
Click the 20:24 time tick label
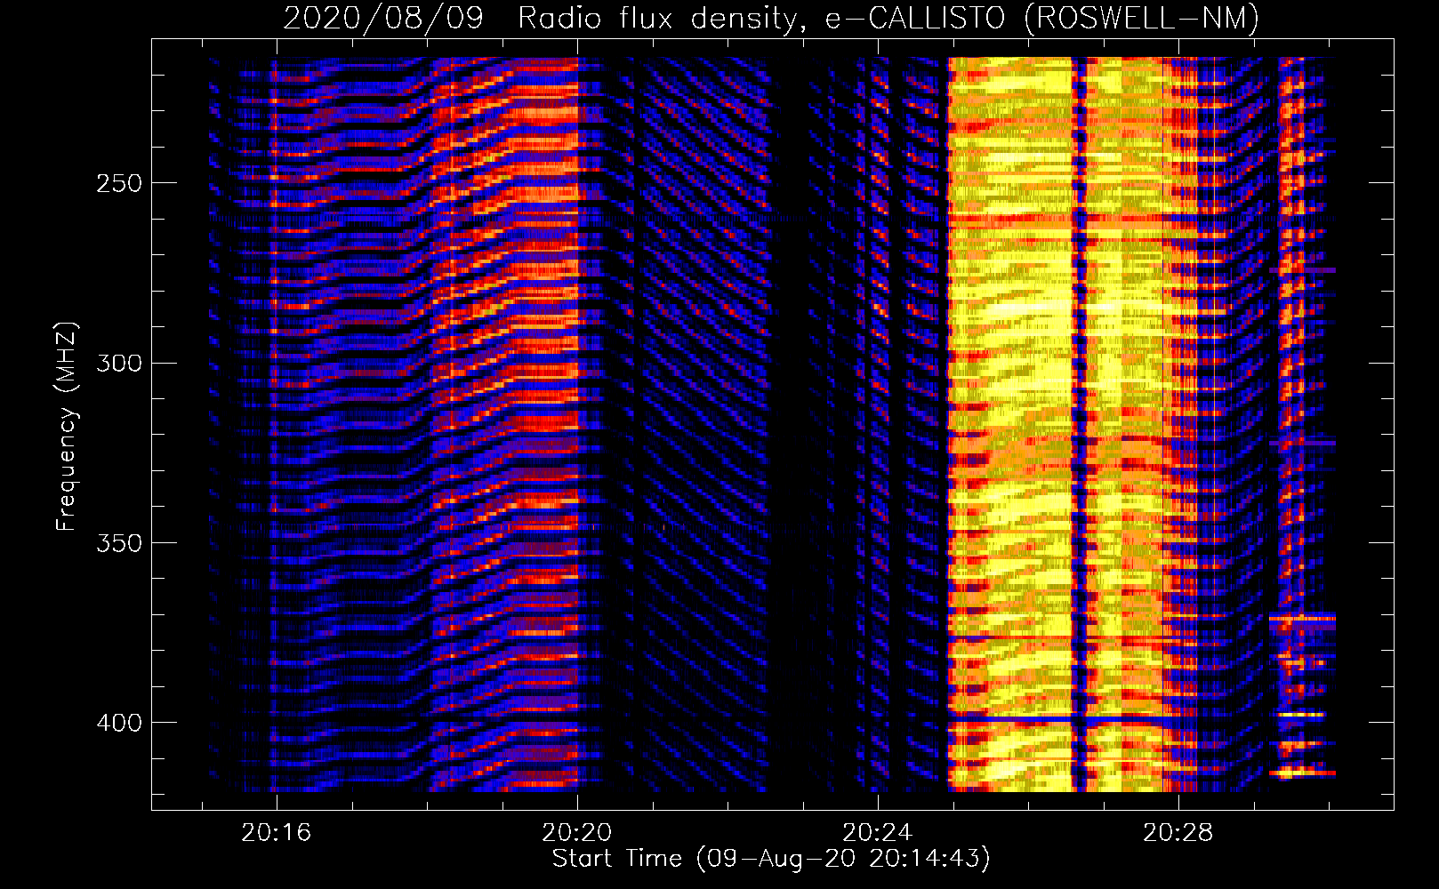878,833
